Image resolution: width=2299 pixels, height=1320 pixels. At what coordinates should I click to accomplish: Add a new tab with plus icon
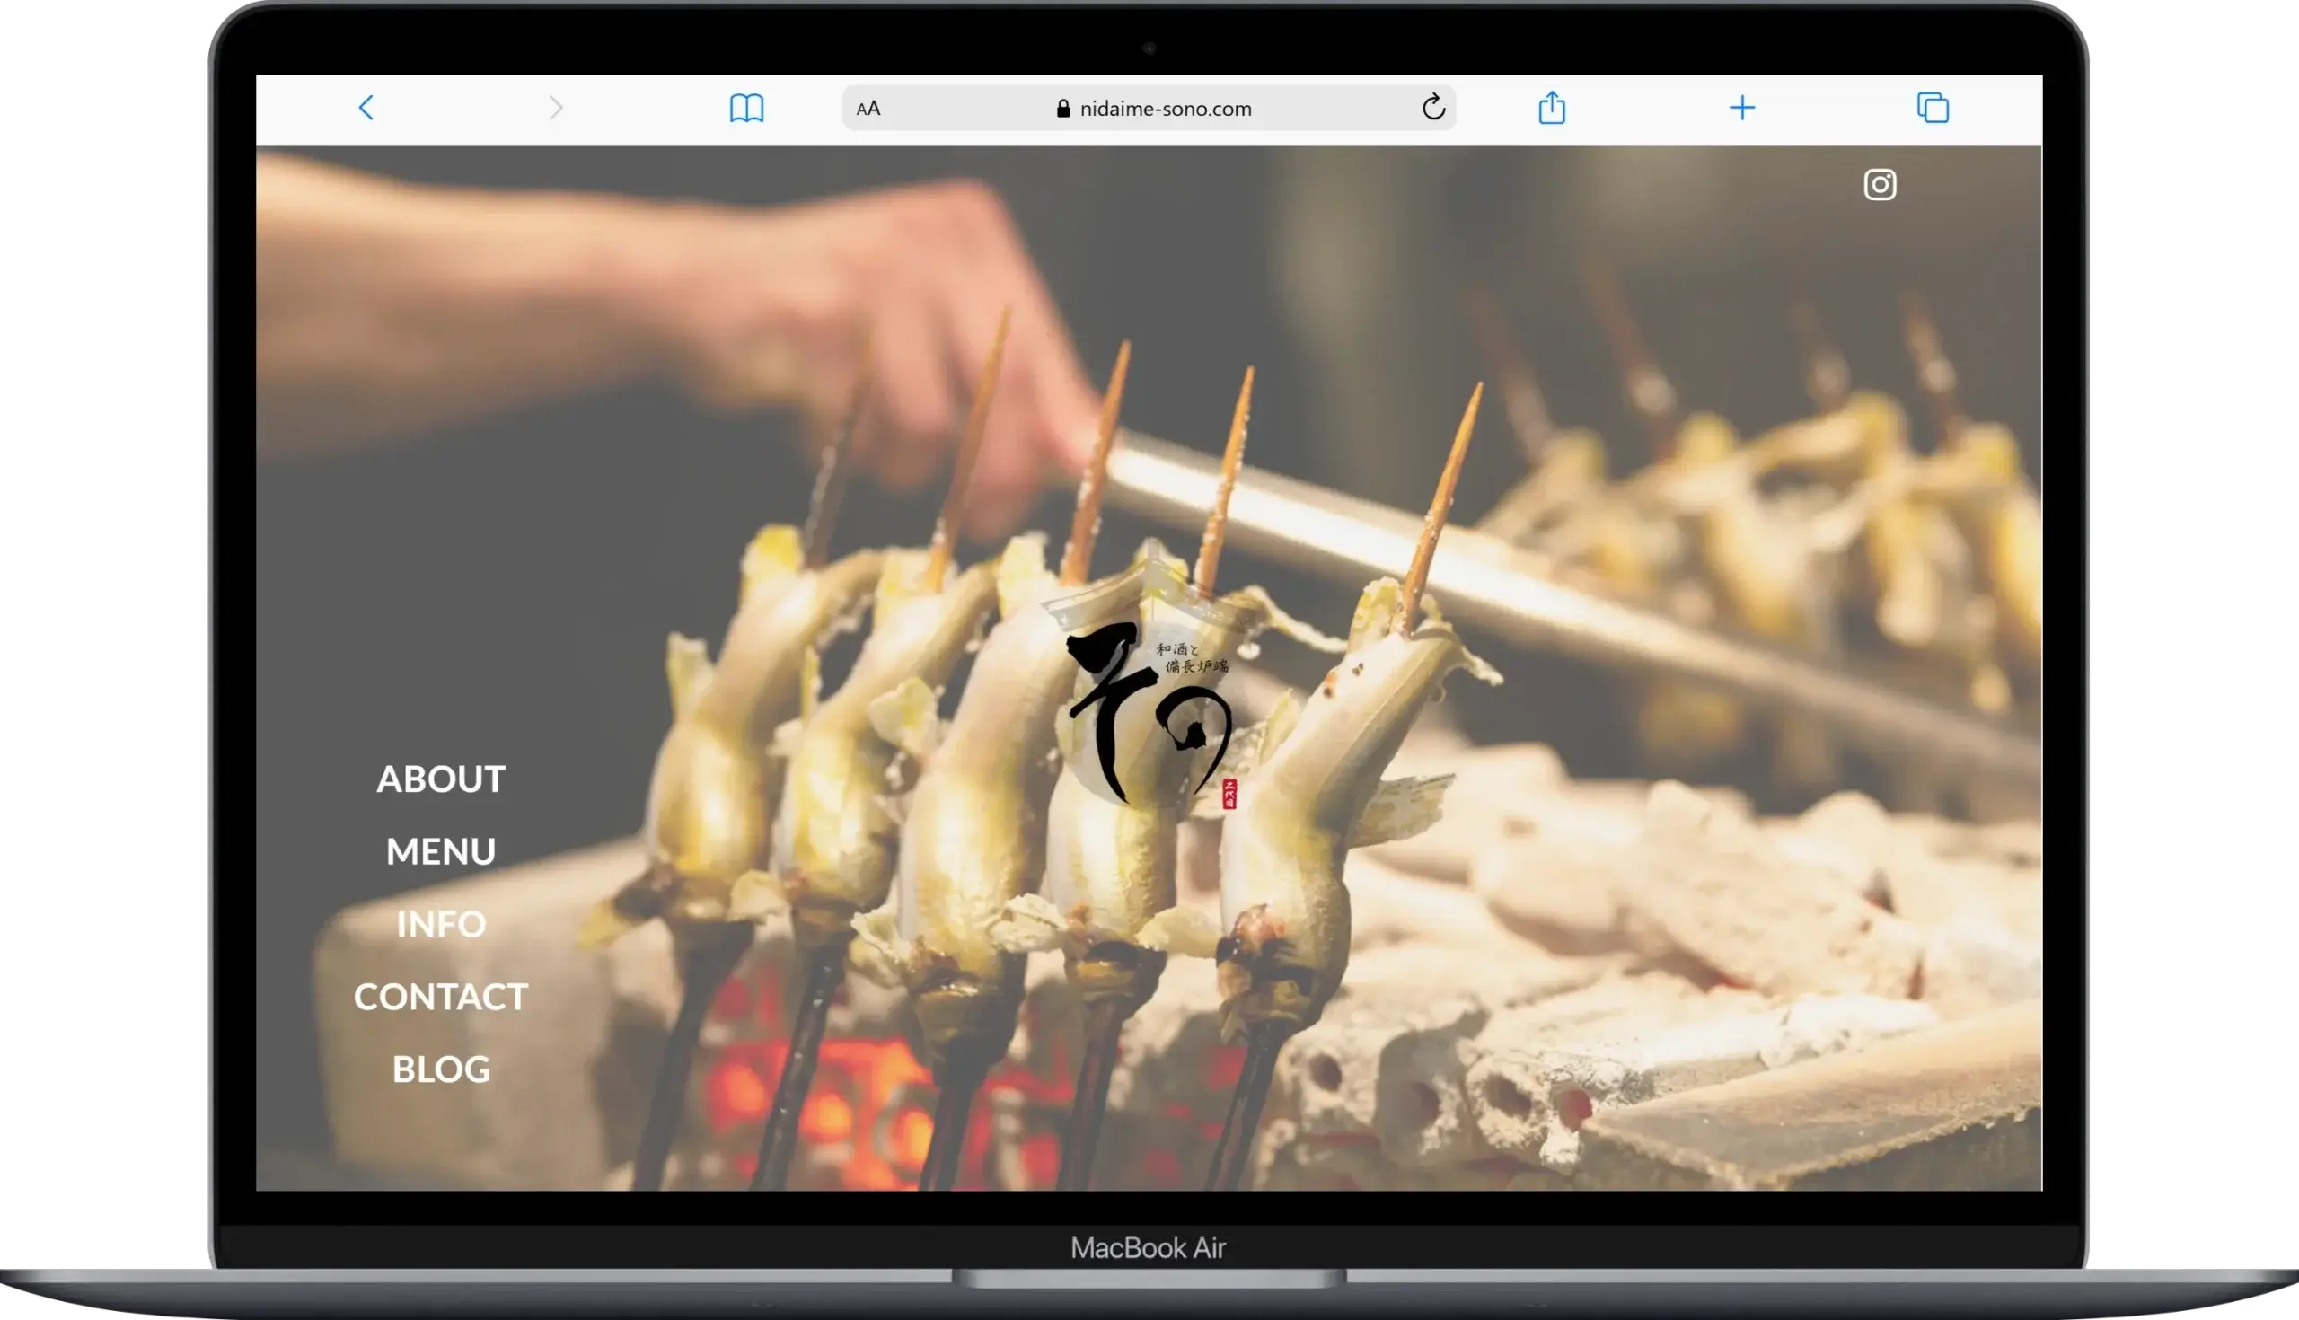[x=1741, y=108]
